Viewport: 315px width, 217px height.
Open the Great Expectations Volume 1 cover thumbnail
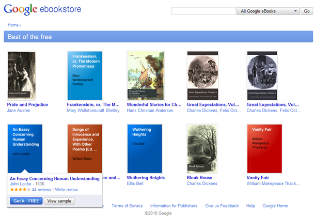203,75
